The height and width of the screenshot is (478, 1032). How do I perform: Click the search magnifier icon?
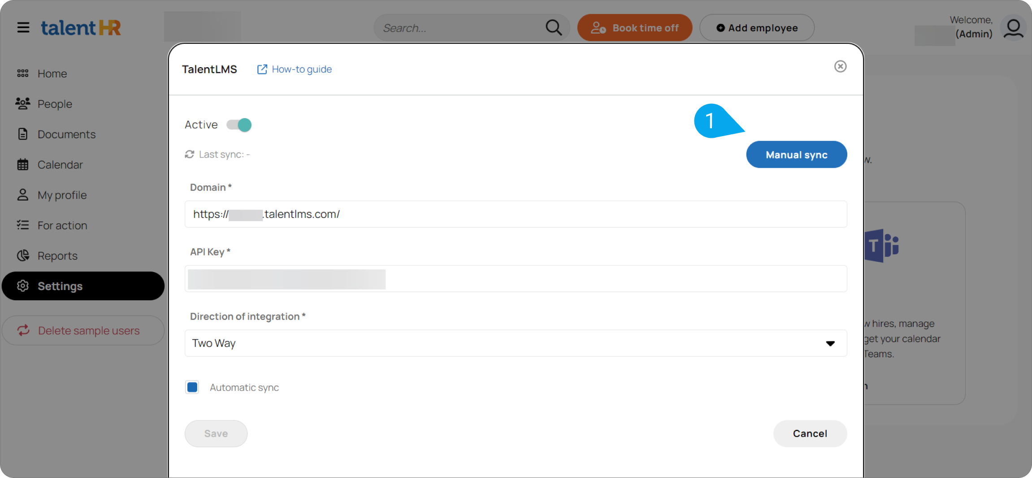(x=554, y=28)
